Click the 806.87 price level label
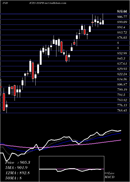The width and height of the screenshot is (130, 182). (x=122, y=84)
